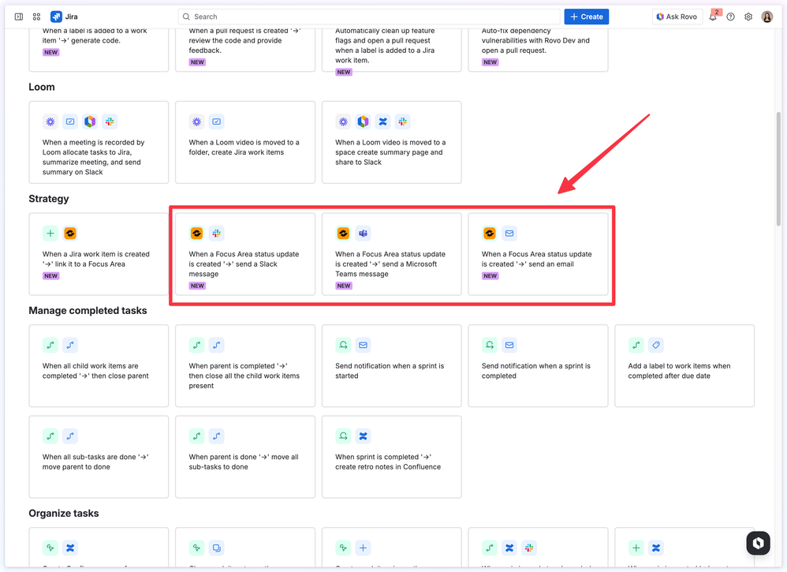Click the page's vertical scrollbar
This screenshot has width=787, height=572.
pyautogui.click(x=778, y=169)
